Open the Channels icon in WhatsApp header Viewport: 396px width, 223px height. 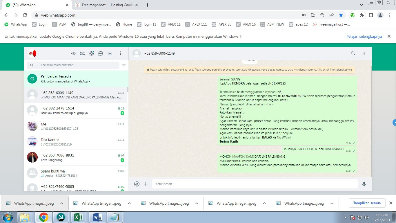click(101, 53)
